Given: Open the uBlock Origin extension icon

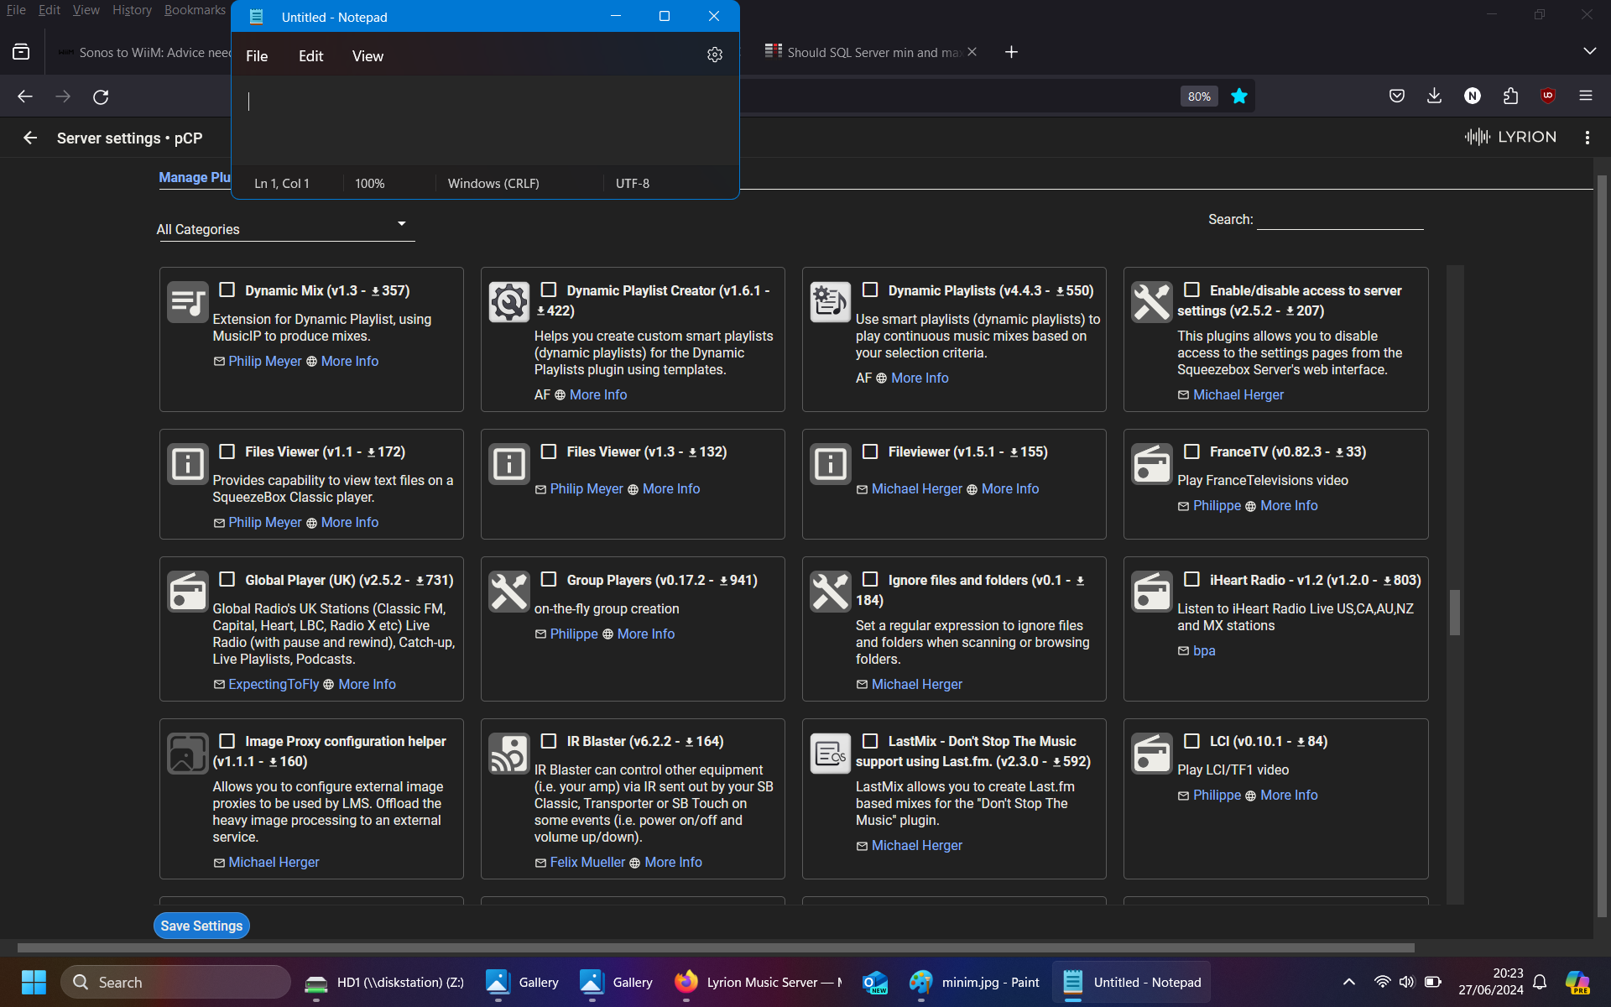Looking at the screenshot, I should pos(1548,96).
